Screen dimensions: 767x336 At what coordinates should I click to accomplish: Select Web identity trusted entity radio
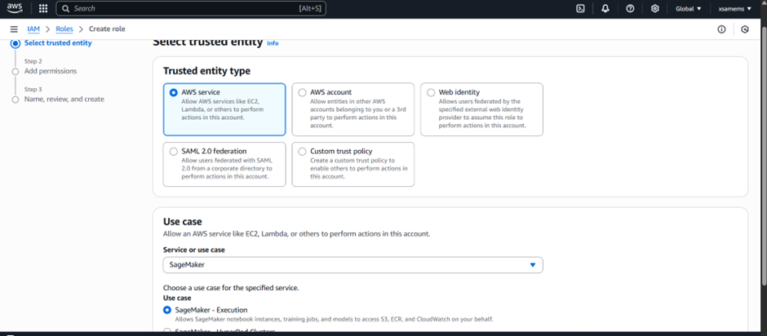431,92
